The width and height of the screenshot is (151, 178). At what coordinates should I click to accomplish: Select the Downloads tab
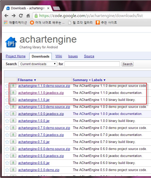(40, 56)
